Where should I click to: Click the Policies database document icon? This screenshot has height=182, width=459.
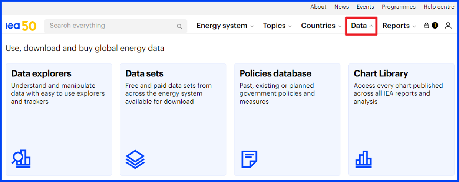[249, 159]
